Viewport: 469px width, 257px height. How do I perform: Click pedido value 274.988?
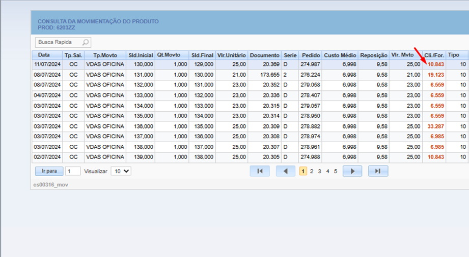310,157
